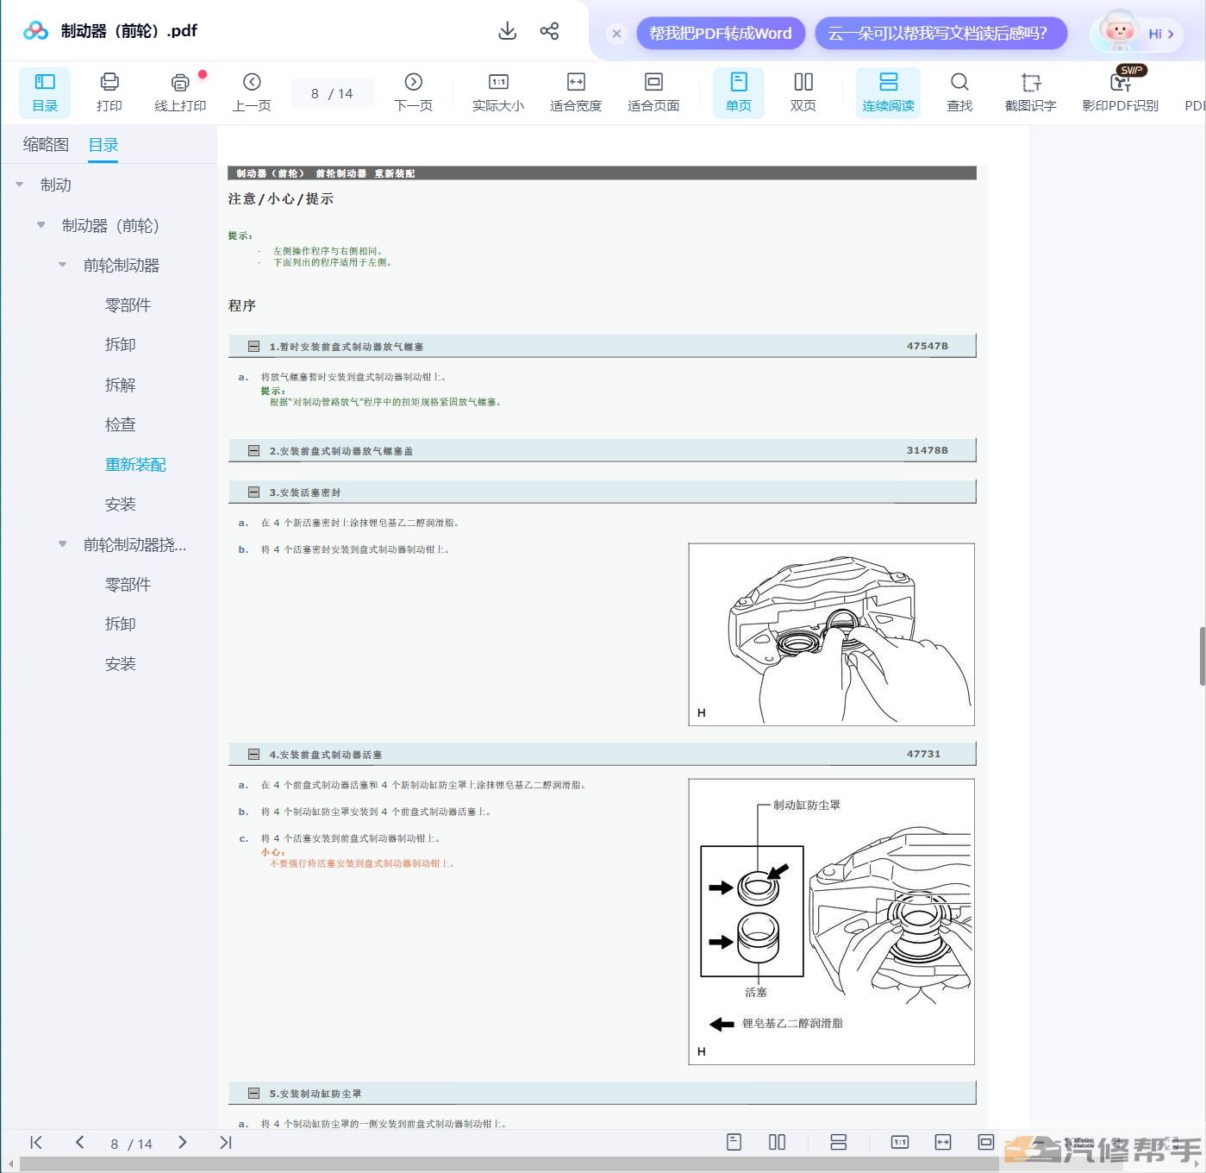Image resolution: width=1206 pixels, height=1173 pixels.
Task: Select 适合宽度 fit width
Action: pyautogui.click(x=576, y=92)
